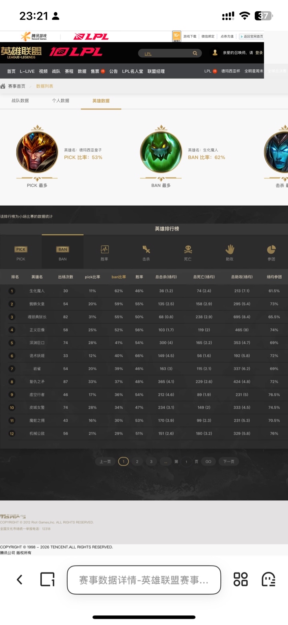Select the PICK ranking category icon
This screenshot has width=288, height=625.
click(21, 249)
